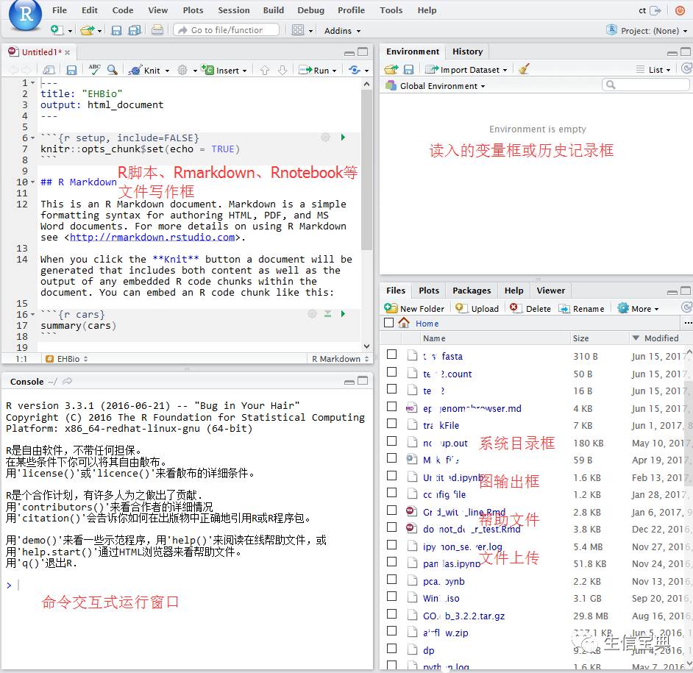Open the Project (None) dropdown
The height and width of the screenshot is (673, 693).
pos(648,30)
